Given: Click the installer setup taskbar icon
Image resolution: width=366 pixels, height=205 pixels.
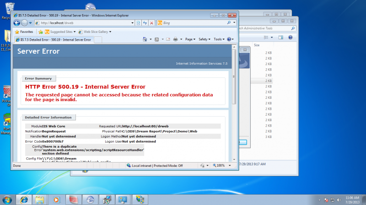Looking at the screenshot, I should click(107, 200).
